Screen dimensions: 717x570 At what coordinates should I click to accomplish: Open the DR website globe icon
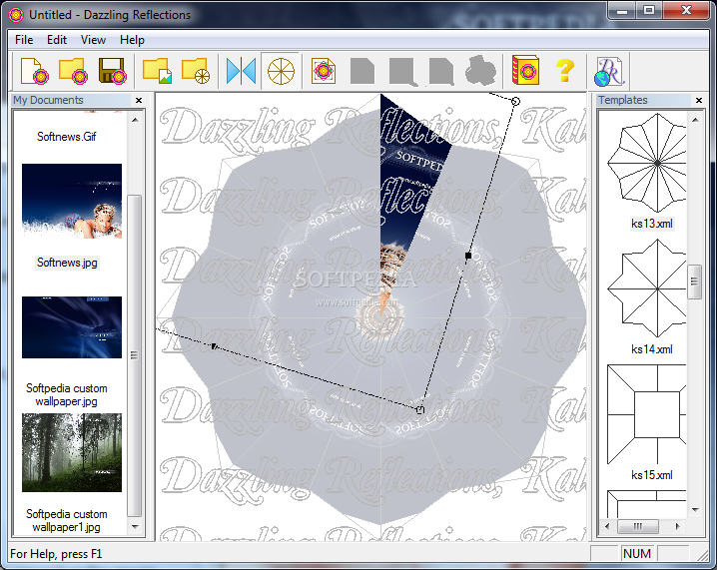[609, 71]
